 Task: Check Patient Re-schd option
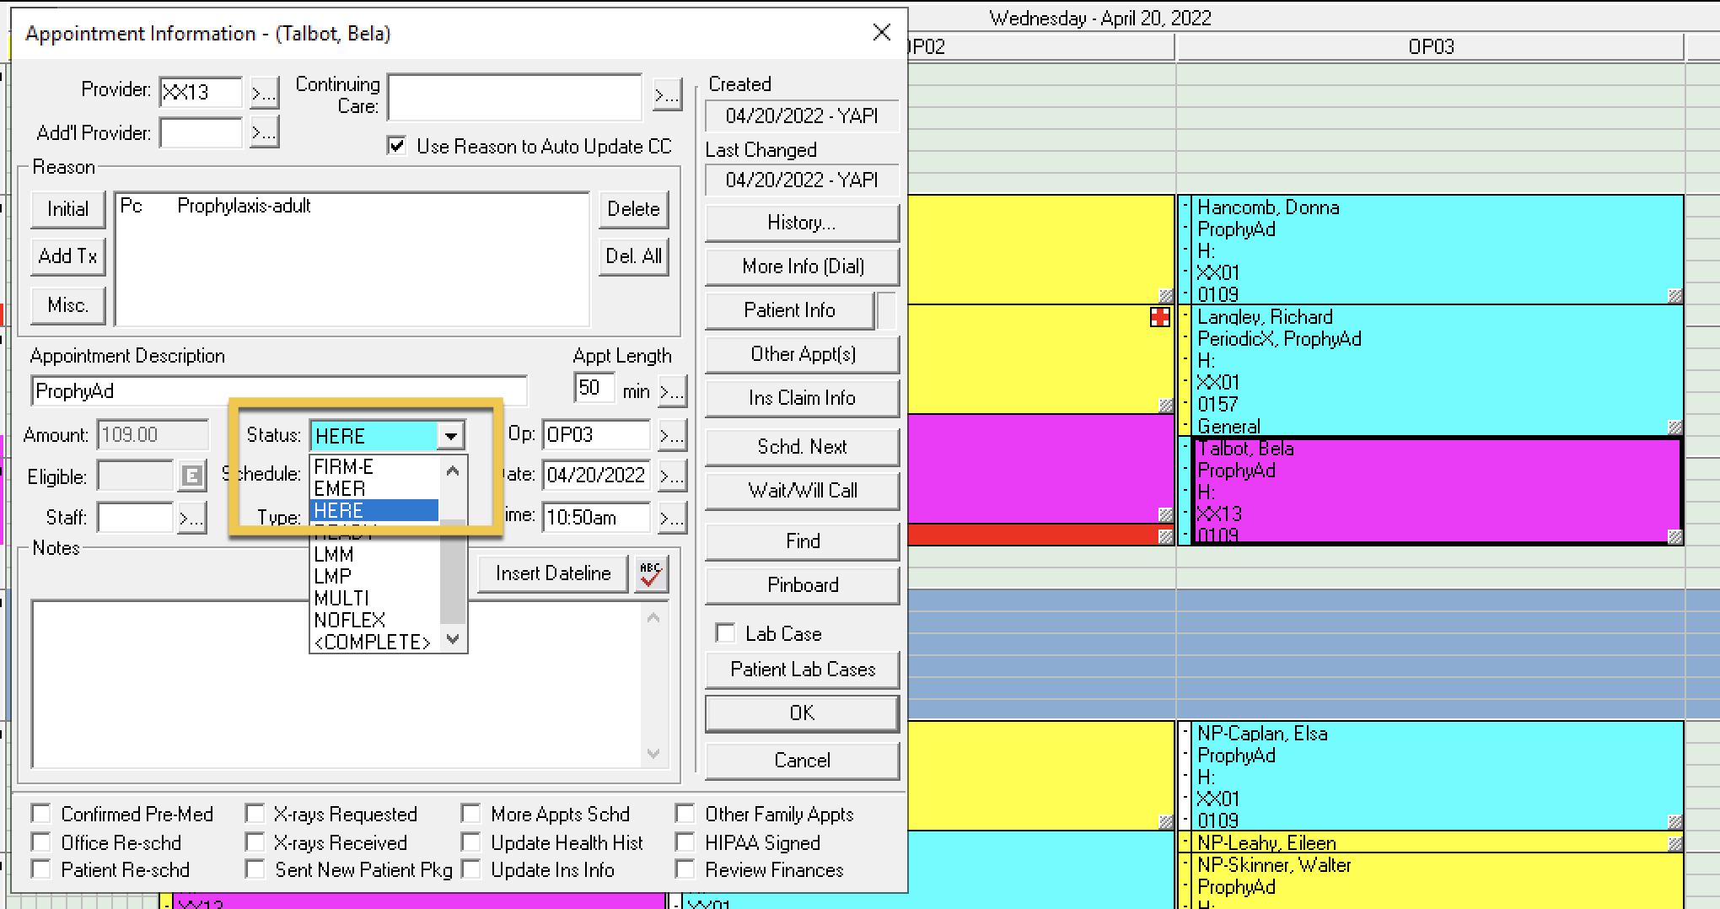pos(40,869)
